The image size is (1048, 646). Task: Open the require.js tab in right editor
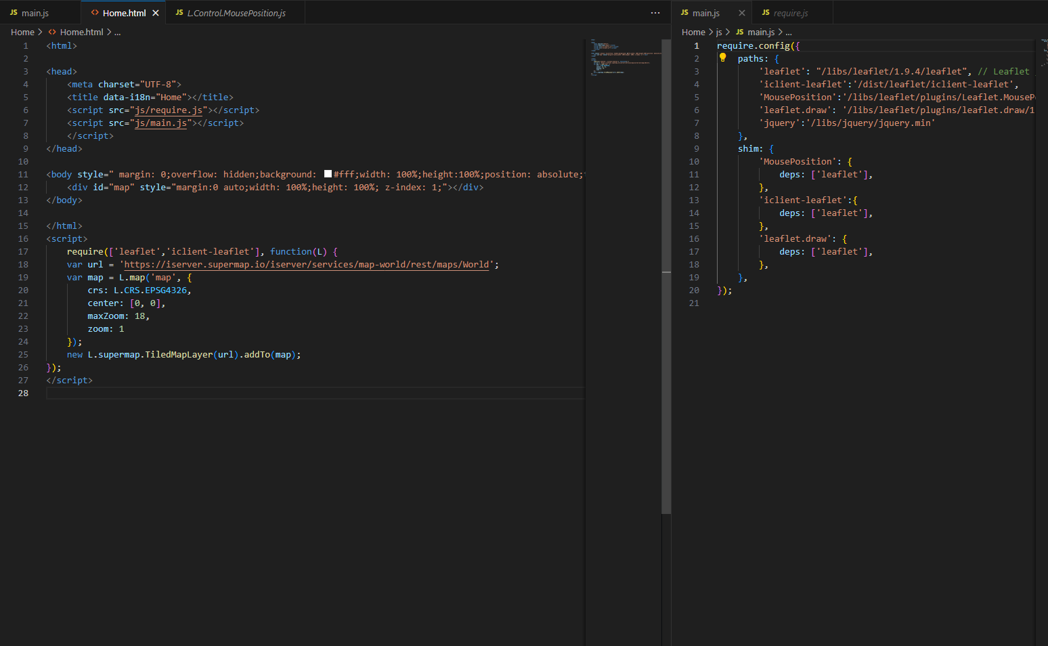[x=791, y=13]
